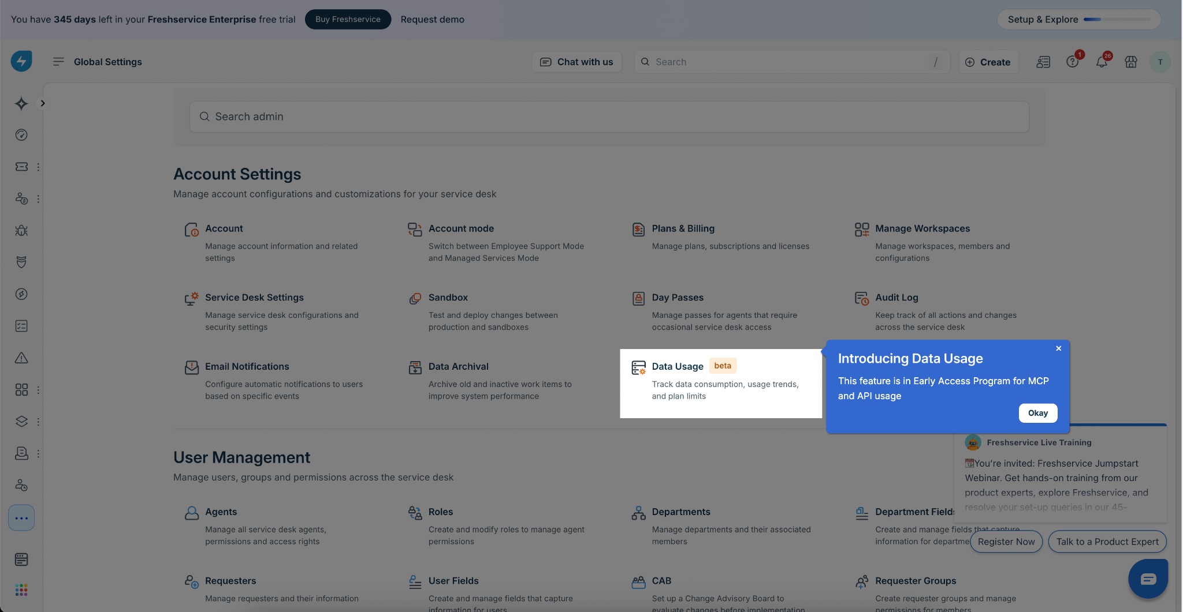
Task: Click the Service Desk Settings icon
Action: (x=191, y=298)
